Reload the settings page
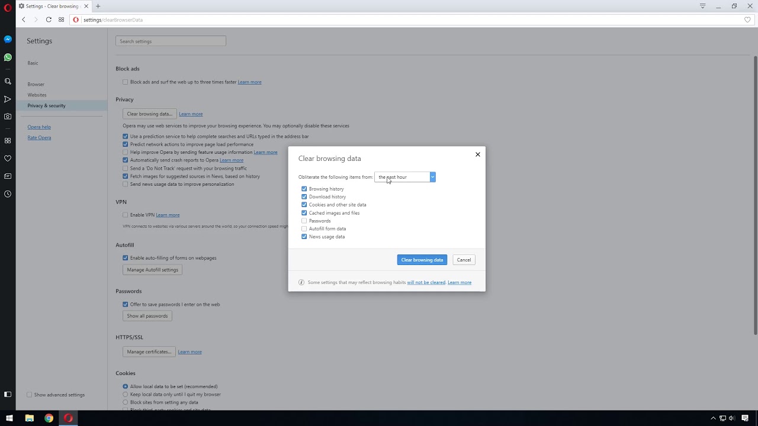Image resolution: width=758 pixels, height=426 pixels. pyautogui.click(x=49, y=20)
